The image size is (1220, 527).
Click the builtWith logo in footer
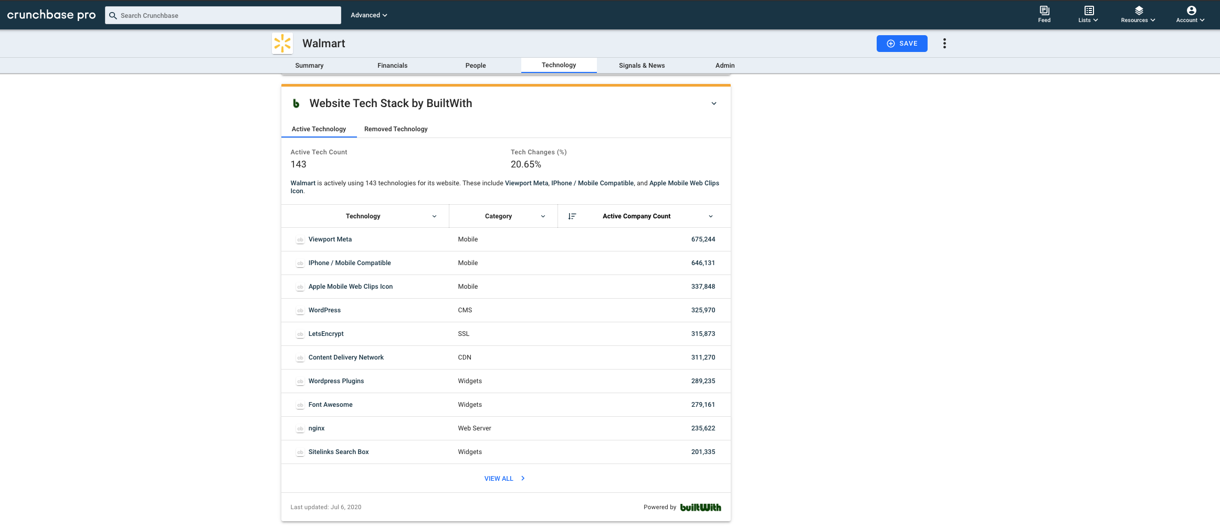click(700, 507)
